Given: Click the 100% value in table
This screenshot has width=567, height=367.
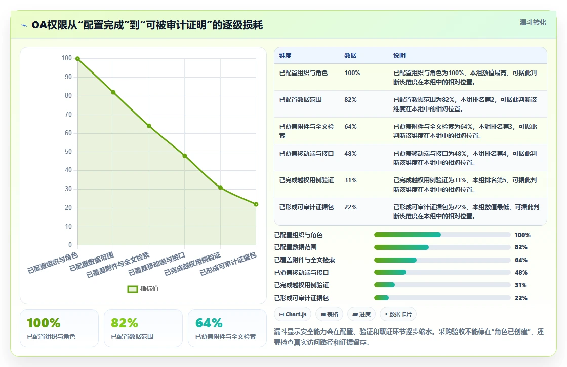Looking at the screenshot, I should tap(352, 73).
